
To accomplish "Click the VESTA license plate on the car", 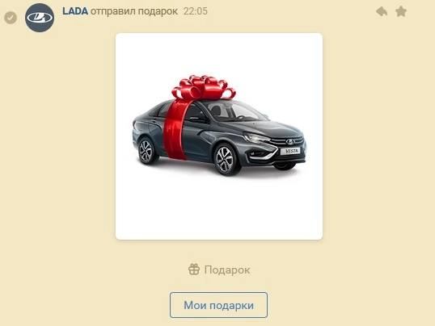I will tap(290, 151).
